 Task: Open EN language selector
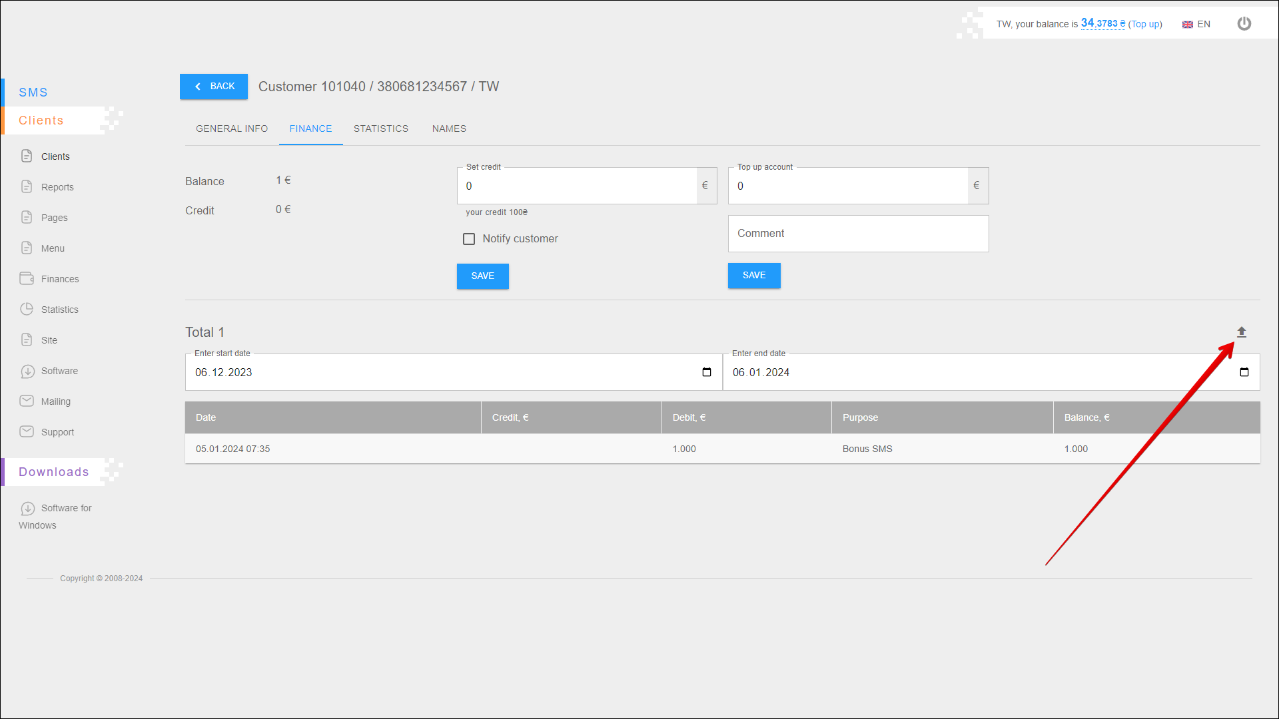pos(1196,24)
